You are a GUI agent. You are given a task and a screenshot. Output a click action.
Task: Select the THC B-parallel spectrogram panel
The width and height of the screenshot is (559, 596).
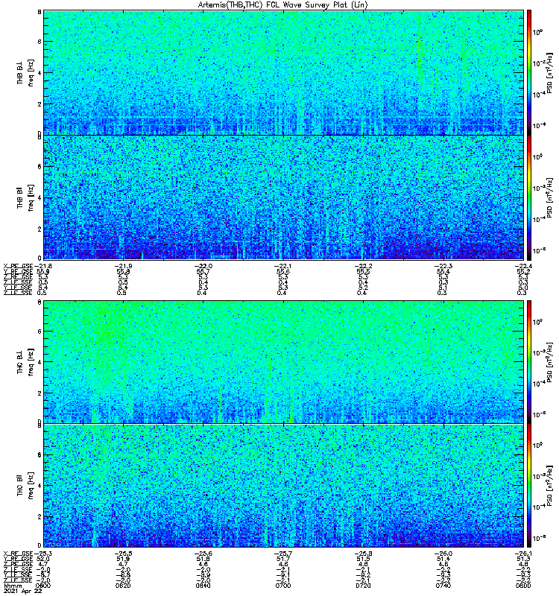tap(283, 486)
